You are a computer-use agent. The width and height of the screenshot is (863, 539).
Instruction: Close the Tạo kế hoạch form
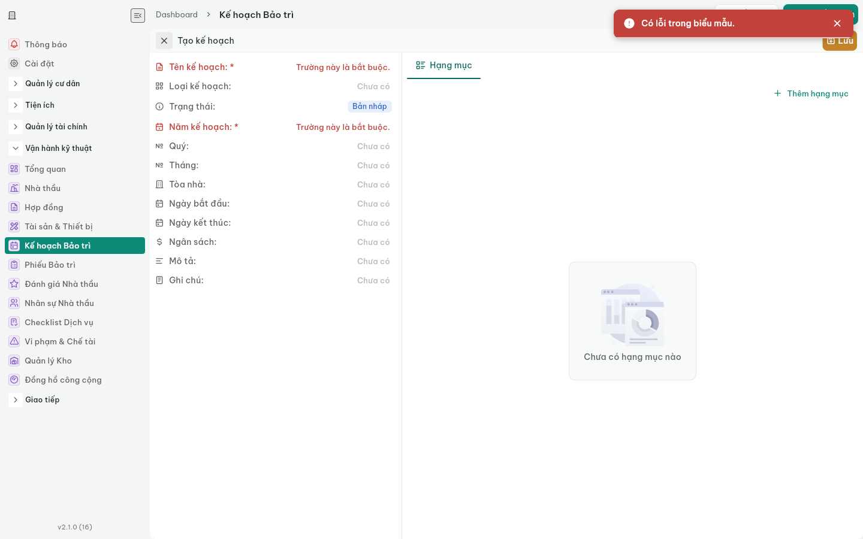[164, 41]
